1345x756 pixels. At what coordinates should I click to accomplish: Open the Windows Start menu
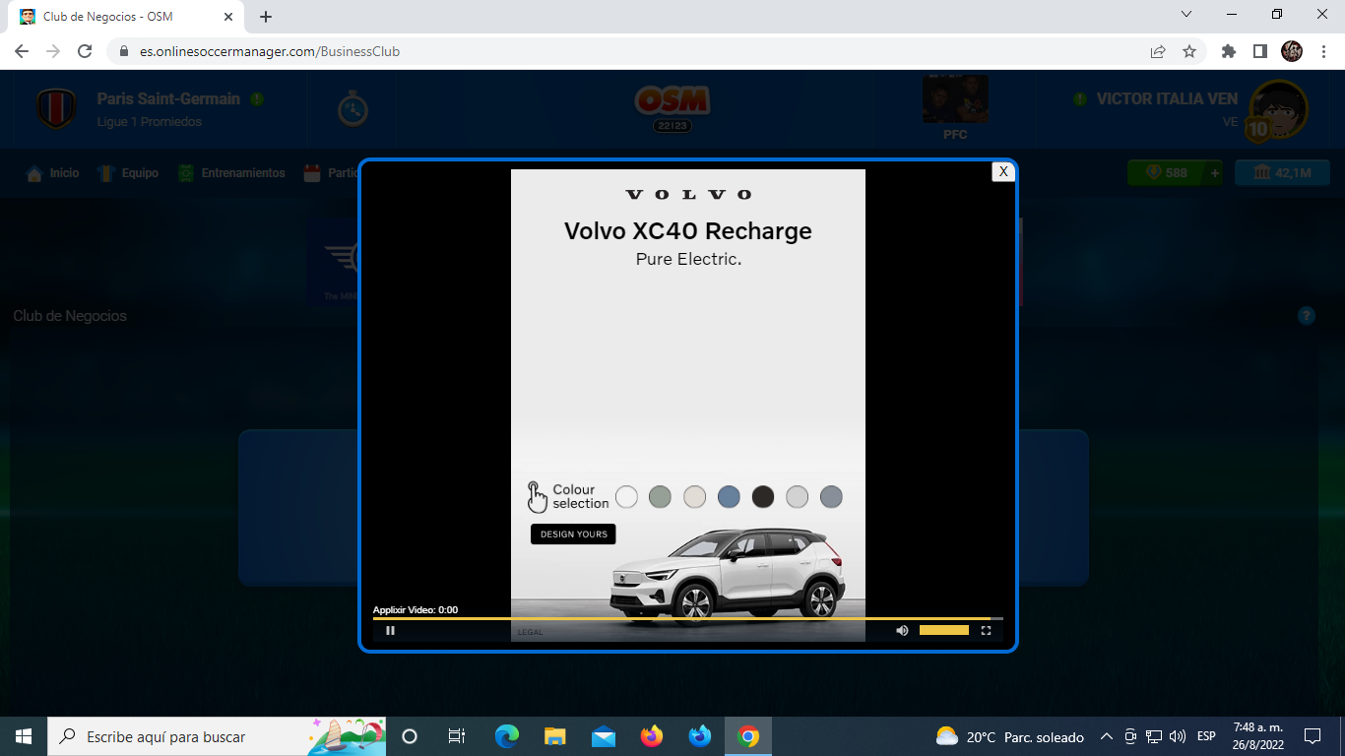click(x=24, y=736)
